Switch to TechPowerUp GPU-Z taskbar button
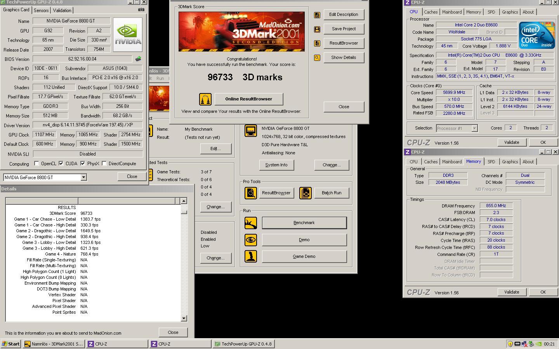559x349 pixels. coord(244,344)
